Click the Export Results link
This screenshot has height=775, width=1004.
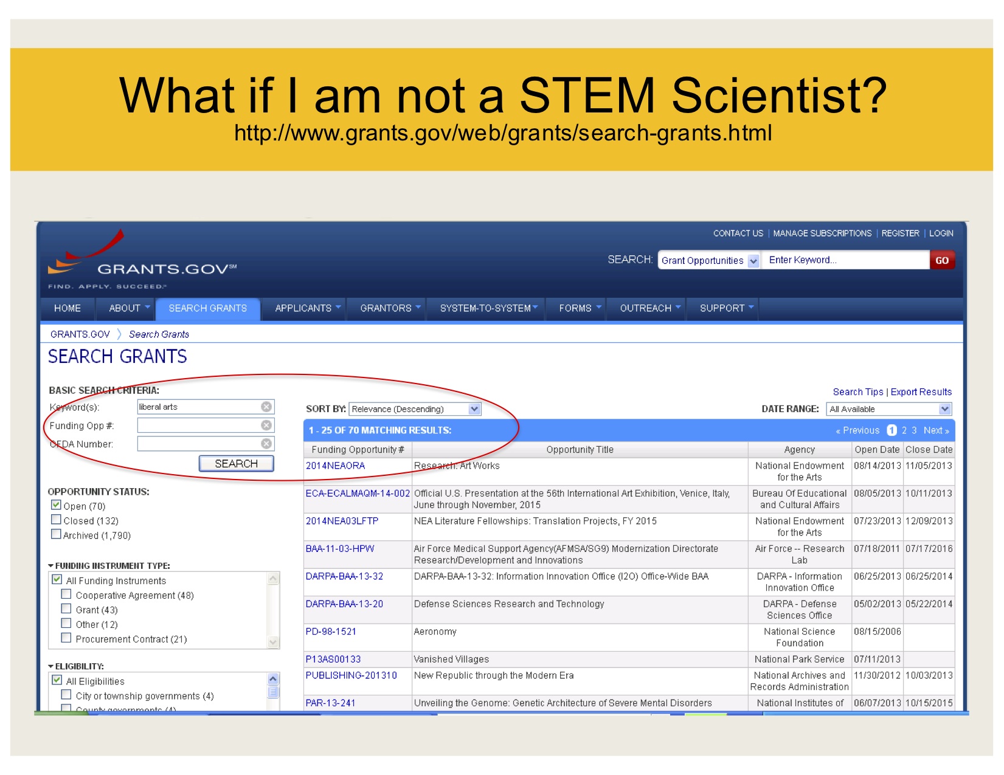pyautogui.click(x=921, y=392)
